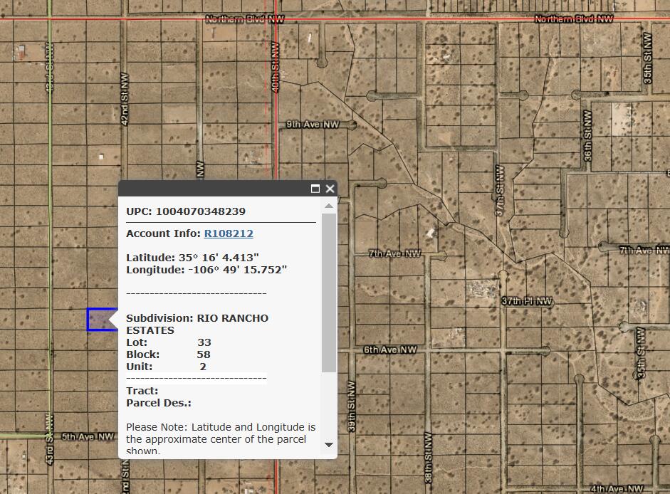Click the popup scrollbar down arrow
Viewport: 670px width, 494px height.
(328, 445)
